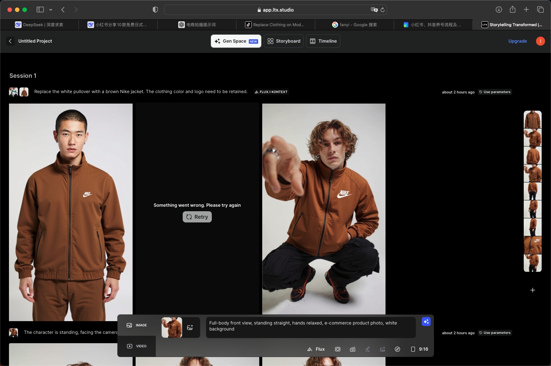This screenshot has width=551, height=366.
Task: Click the Untitled Project title
Action: pos(35,41)
